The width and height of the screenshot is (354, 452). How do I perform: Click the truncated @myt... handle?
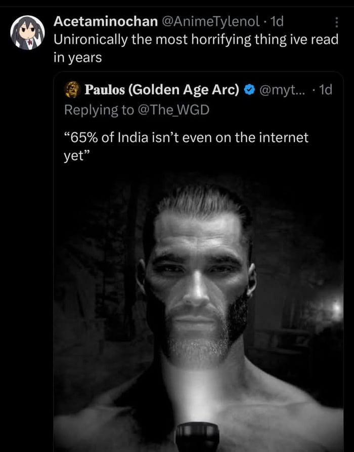pos(281,90)
